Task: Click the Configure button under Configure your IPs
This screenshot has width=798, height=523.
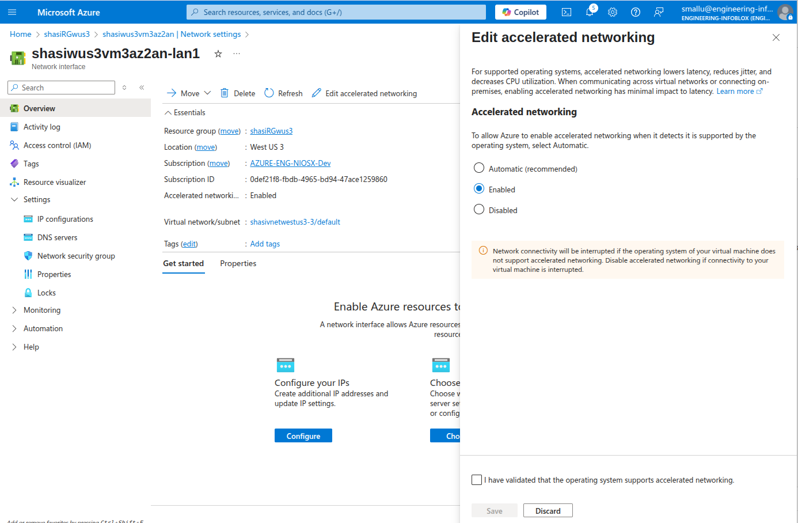Action: pyautogui.click(x=303, y=436)
